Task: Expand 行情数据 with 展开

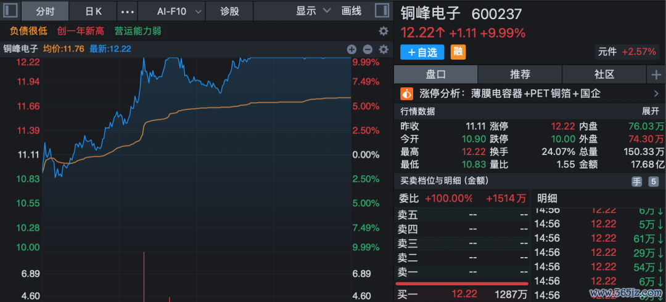Action: (651, 111)
